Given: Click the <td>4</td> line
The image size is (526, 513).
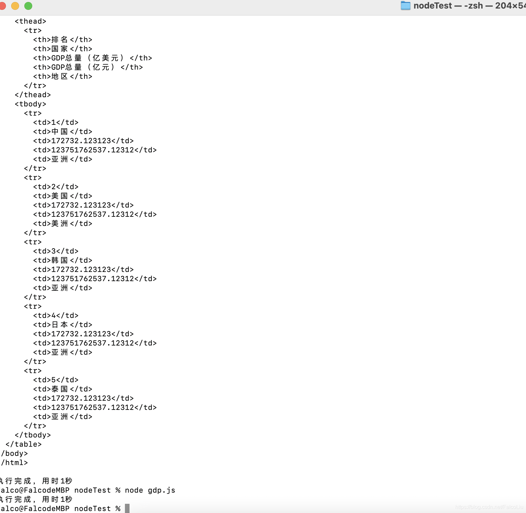Looking at the screenshot, I should click(56, 316).
